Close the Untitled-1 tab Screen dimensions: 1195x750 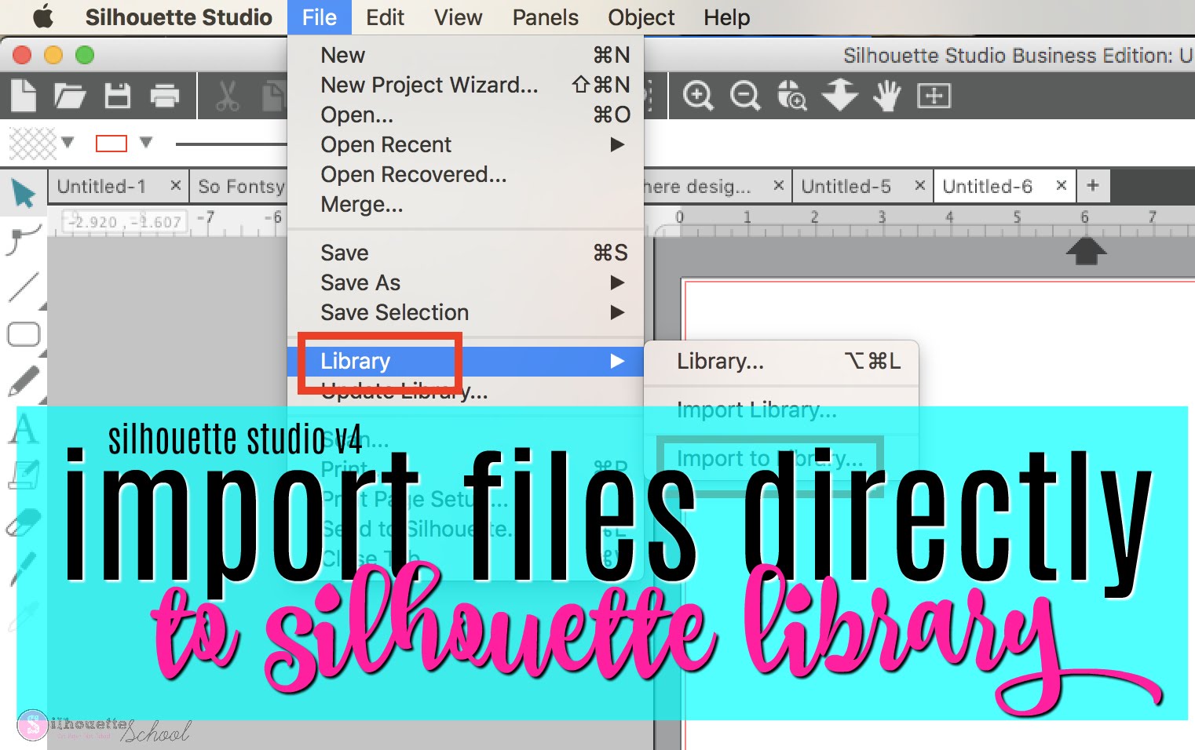[x=176, y=185]
